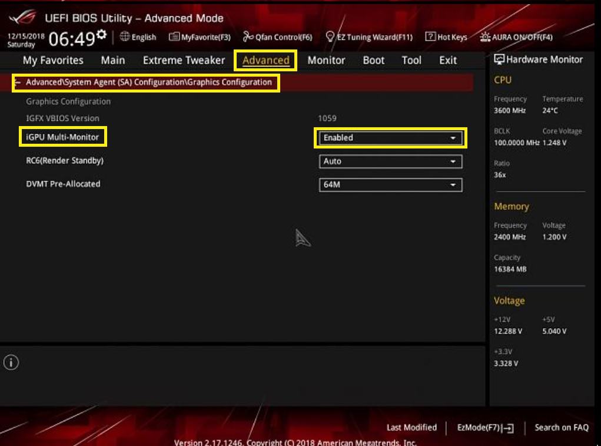Click Last Modified button
Screen dimensions: 601x446
(411, 427)
